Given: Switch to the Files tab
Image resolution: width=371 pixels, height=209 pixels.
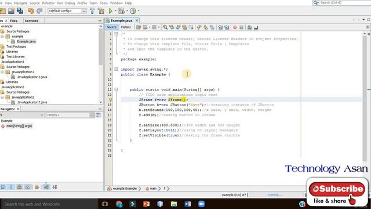Looking at the screenshot, I should point(14,21).
